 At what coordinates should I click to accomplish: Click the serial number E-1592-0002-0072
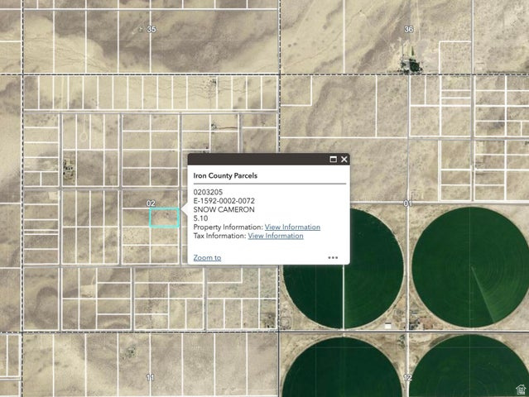224,201
